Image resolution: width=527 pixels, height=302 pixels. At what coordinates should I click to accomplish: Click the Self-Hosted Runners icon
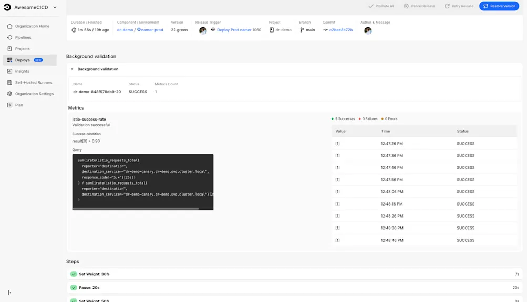click(9, 82)
